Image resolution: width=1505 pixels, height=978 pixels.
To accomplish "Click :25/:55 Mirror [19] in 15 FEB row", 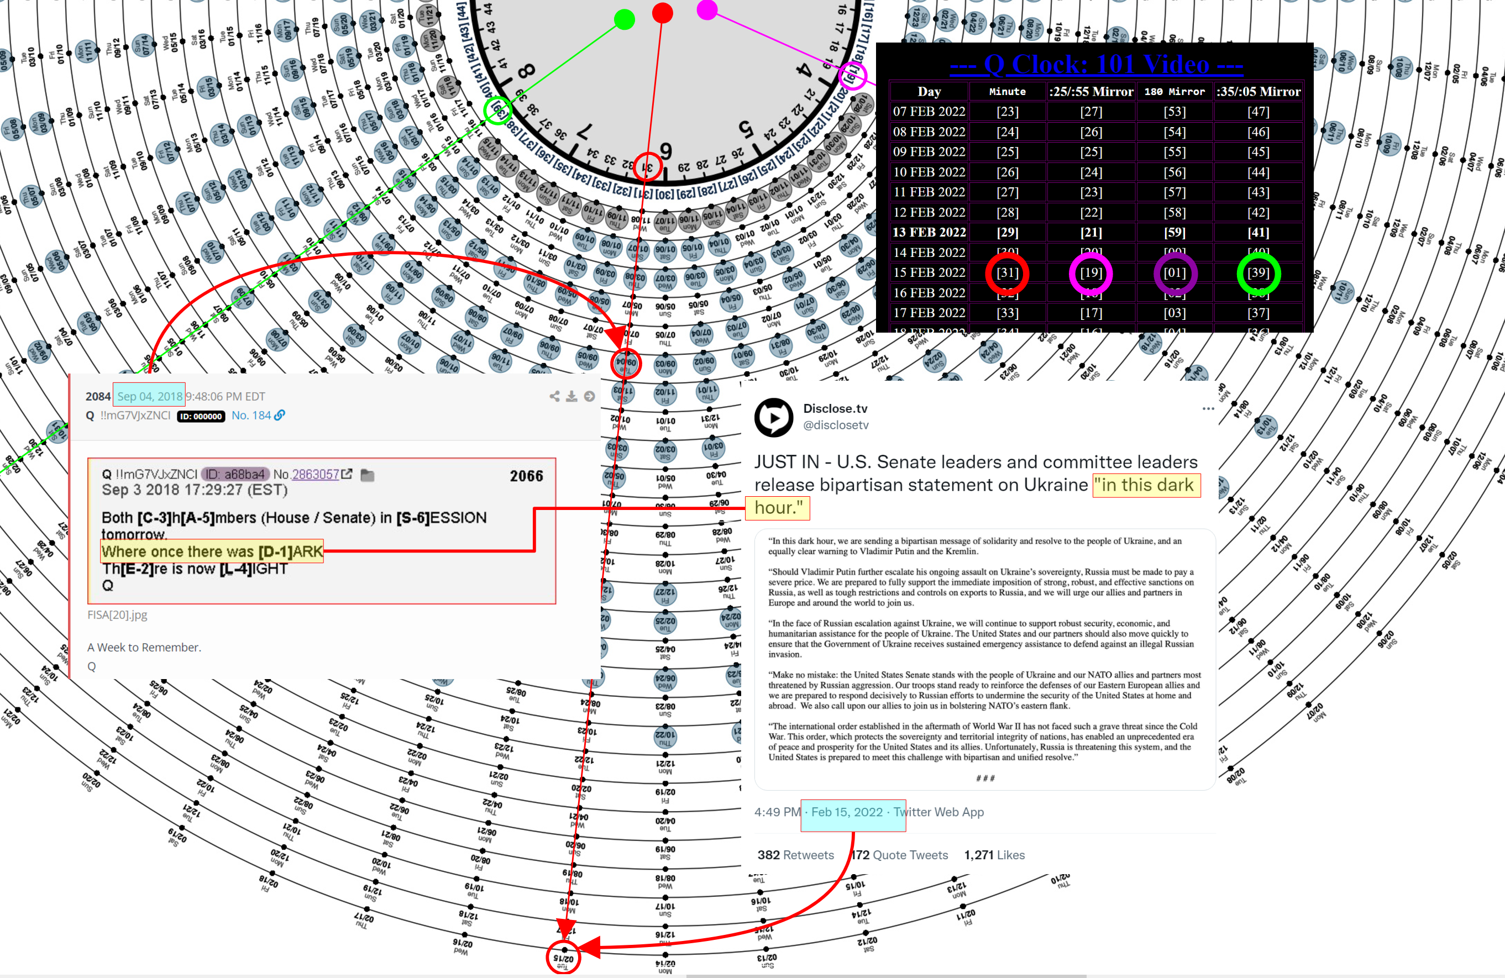I will click(x=1091, y=272).
